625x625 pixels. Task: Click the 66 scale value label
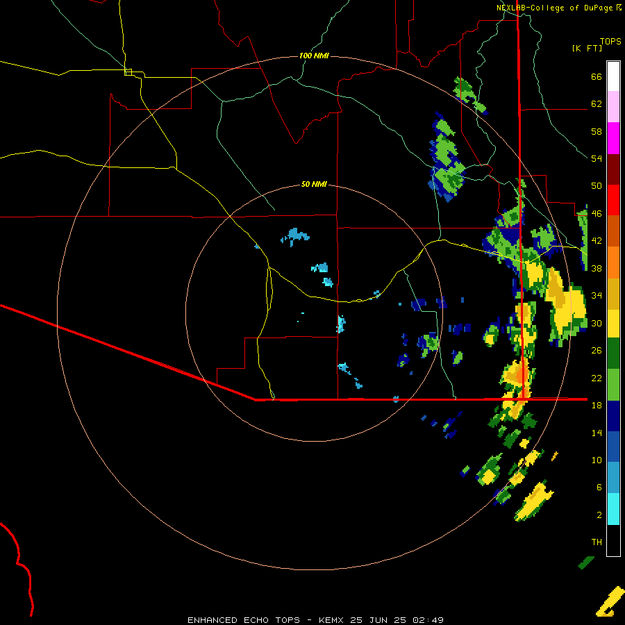tap(597, 76)
